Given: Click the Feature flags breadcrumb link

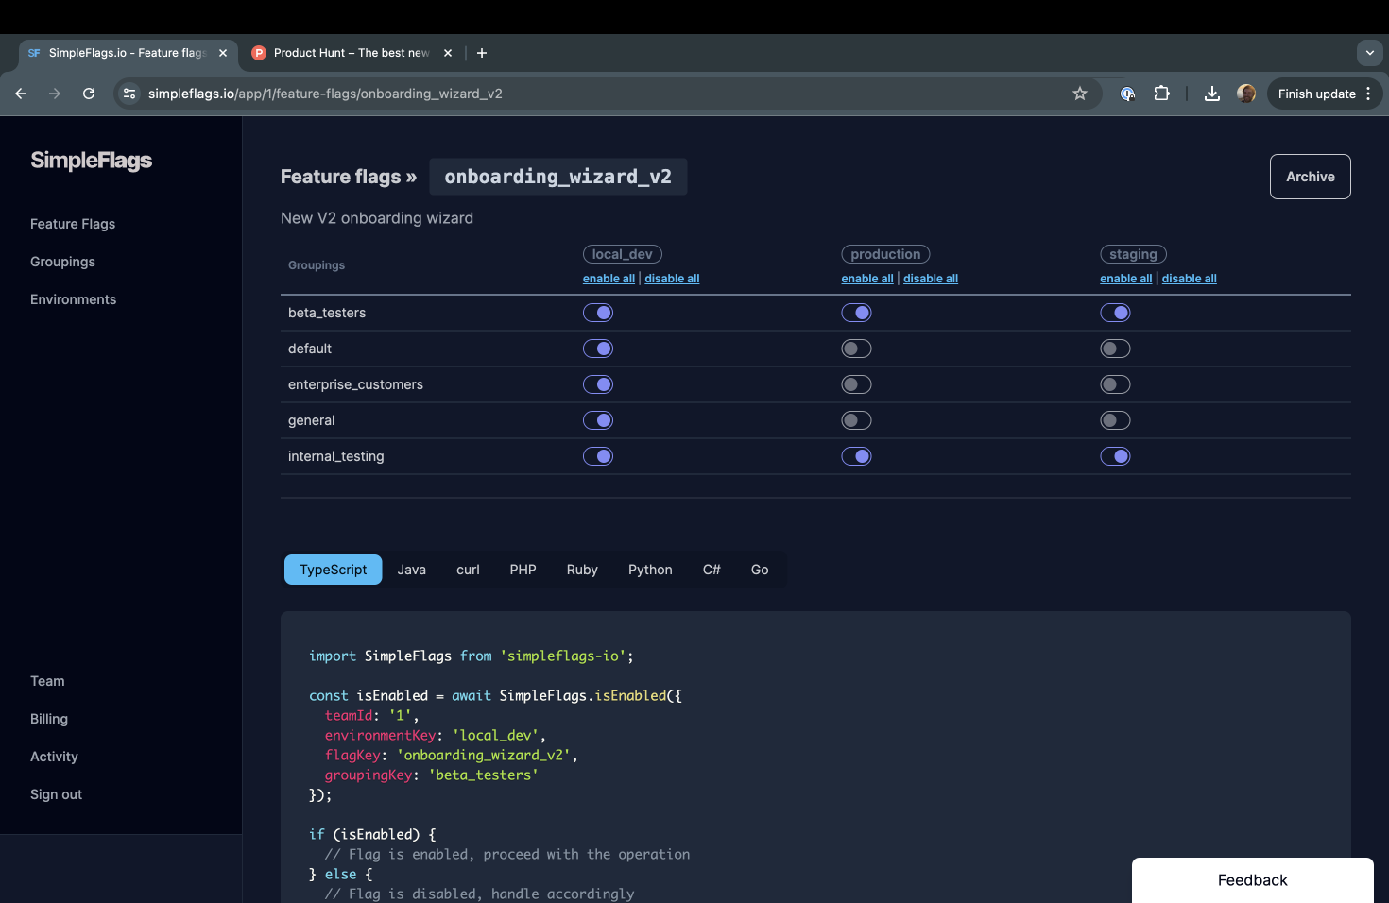Looking at the screenshot, I should (x=341, y=177).
